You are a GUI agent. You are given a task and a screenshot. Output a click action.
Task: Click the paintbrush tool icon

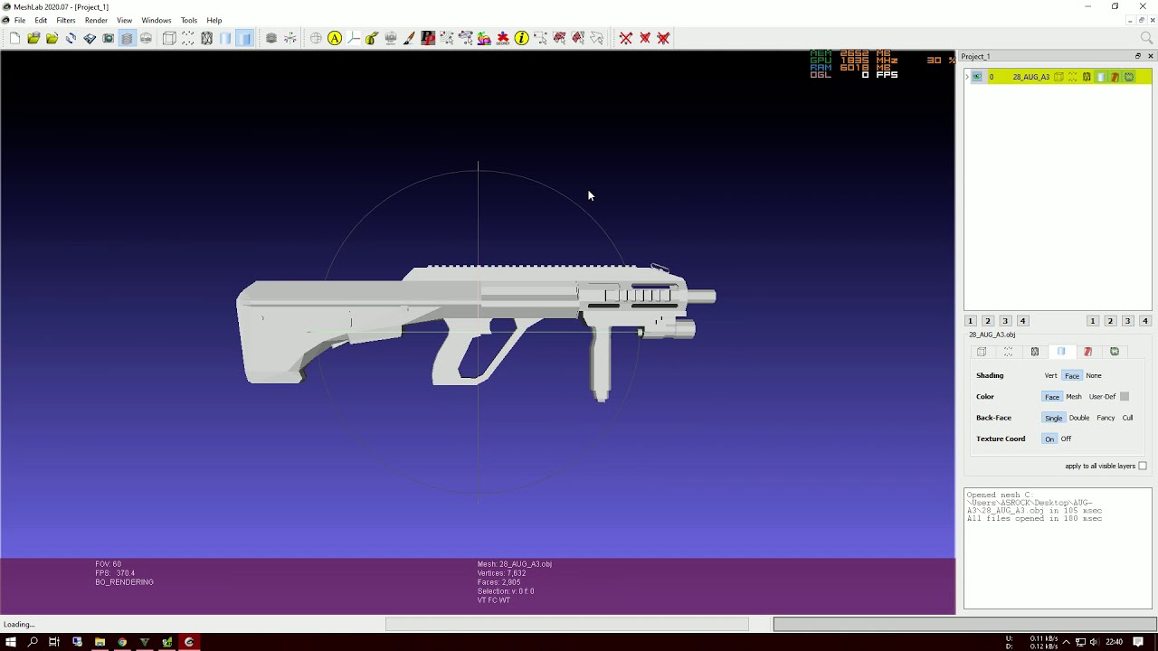click(409, 38)
